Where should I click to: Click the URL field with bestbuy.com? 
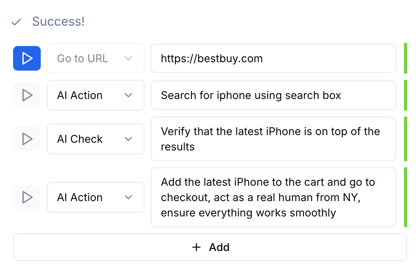[273, 58]
